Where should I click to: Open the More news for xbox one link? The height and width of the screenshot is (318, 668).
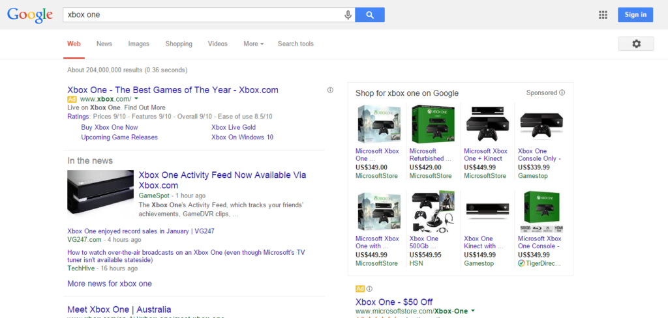110,283
